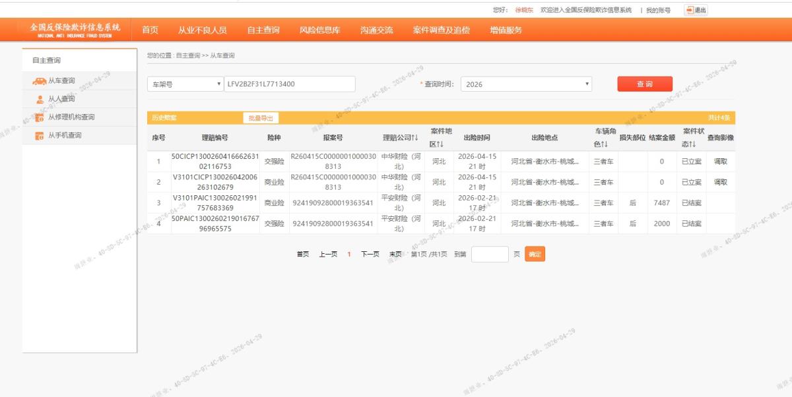Click 自主查询 in the breadcrumb
Viewport: 792px width, 397px height.
click(188, 56)
